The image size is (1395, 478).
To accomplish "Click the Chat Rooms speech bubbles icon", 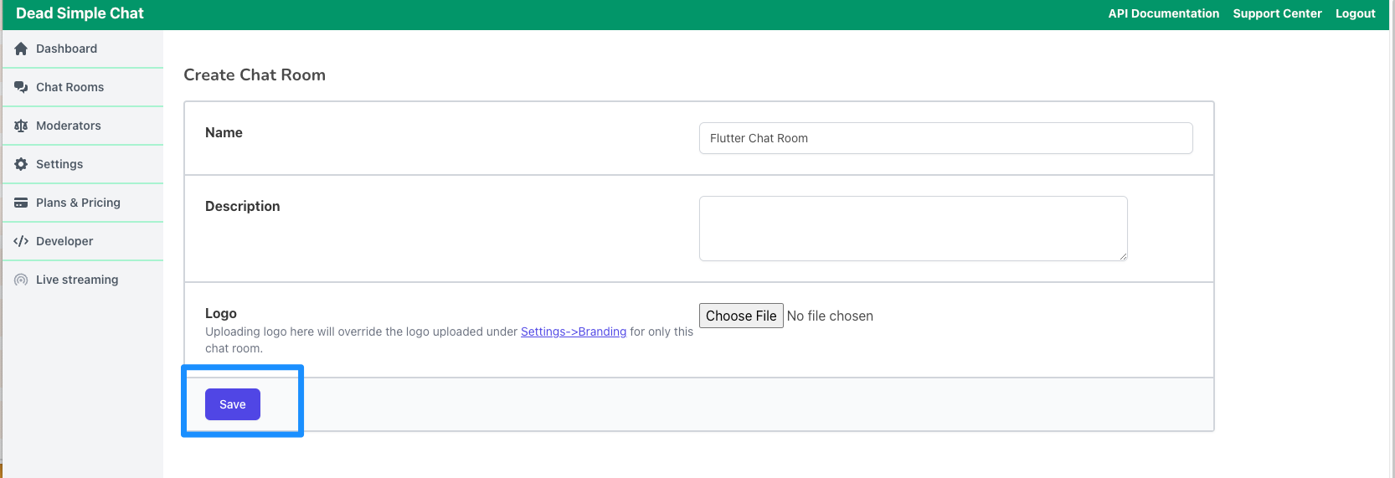I will (x=21, y=87).
